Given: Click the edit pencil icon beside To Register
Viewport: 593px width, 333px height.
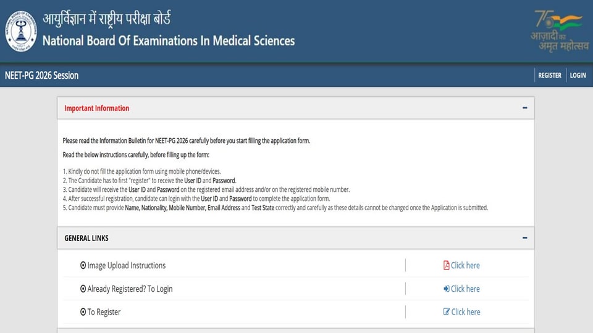Looking at the screenshot, I should pyautogui.click(x=447, y=311).
